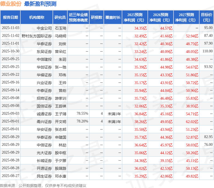Click researcher name 张志邦
Viewport: 214px width, 188px height.
(x=61, y=129)
